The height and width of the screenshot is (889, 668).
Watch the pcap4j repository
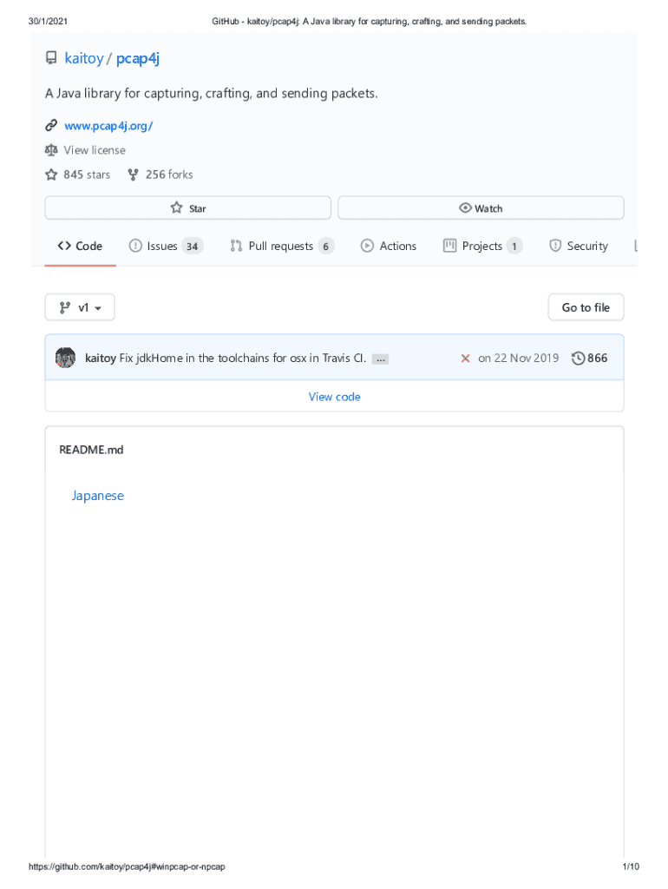(x=481, y=208)
